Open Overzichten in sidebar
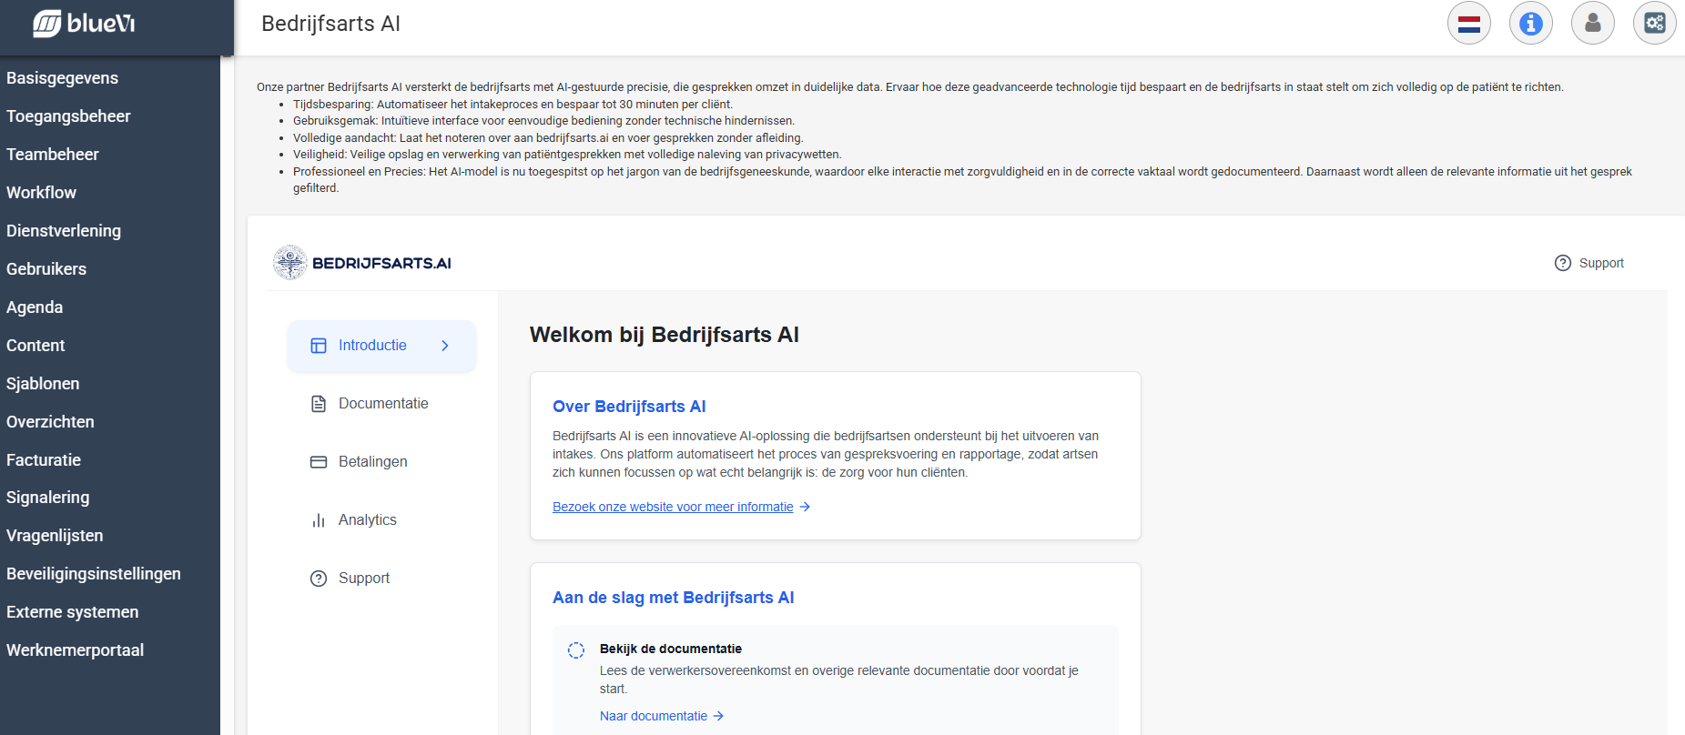The width and height of the screenshot is (1685, 735). click(50, 422)
